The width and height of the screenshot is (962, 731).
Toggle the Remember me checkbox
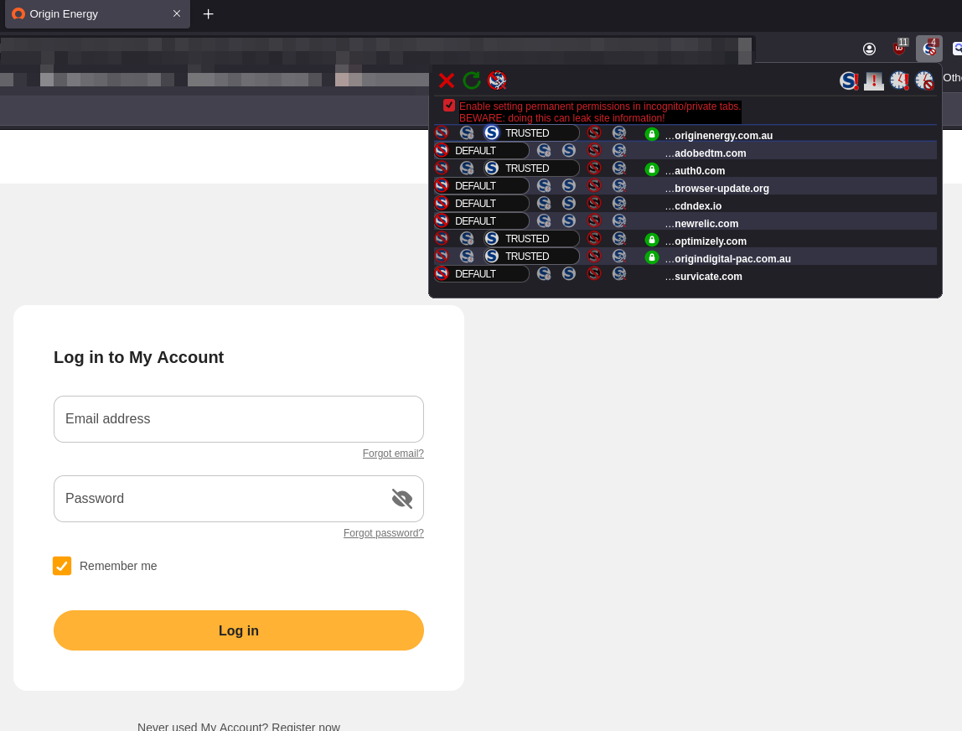tap(62, 566)
